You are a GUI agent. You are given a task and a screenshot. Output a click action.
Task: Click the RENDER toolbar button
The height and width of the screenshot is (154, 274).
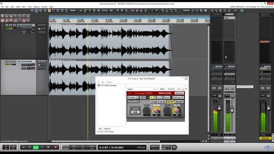73,11
